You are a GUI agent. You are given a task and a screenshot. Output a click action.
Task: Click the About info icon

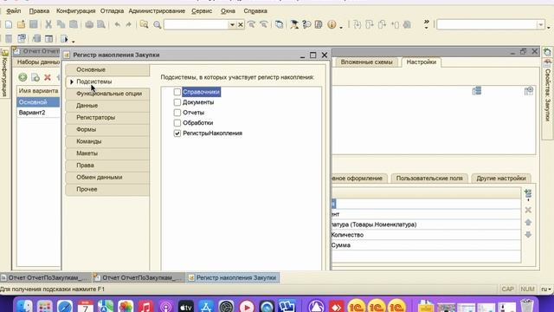[332, 24]
